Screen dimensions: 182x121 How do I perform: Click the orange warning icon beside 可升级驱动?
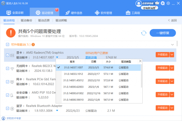(x=33, y=45)
